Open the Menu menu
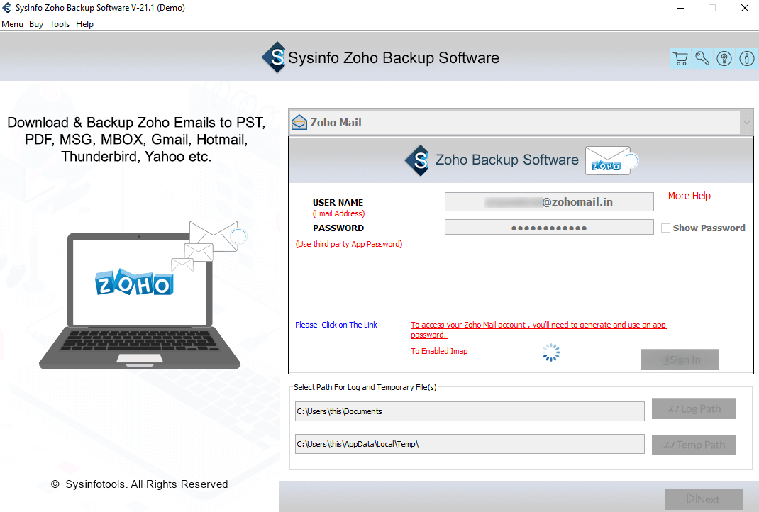The width and height of the screenshot is (759, 512). point(12,23)
